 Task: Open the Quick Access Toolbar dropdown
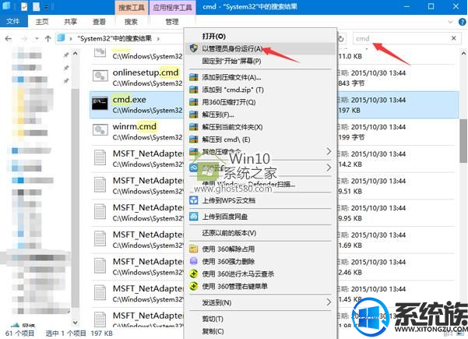[46, 6]
